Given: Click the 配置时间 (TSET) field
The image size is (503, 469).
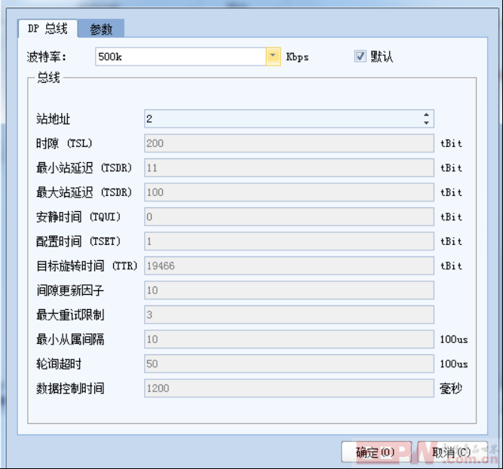Looking at the screenshot, I should (289, 241).
